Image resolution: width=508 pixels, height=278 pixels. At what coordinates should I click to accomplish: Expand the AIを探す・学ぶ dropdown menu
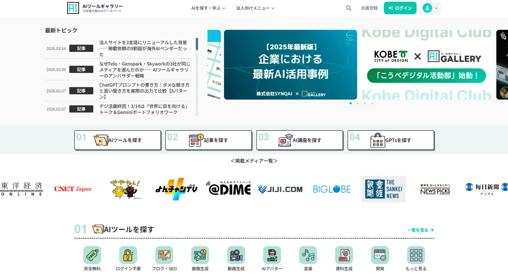click(208, 8)
